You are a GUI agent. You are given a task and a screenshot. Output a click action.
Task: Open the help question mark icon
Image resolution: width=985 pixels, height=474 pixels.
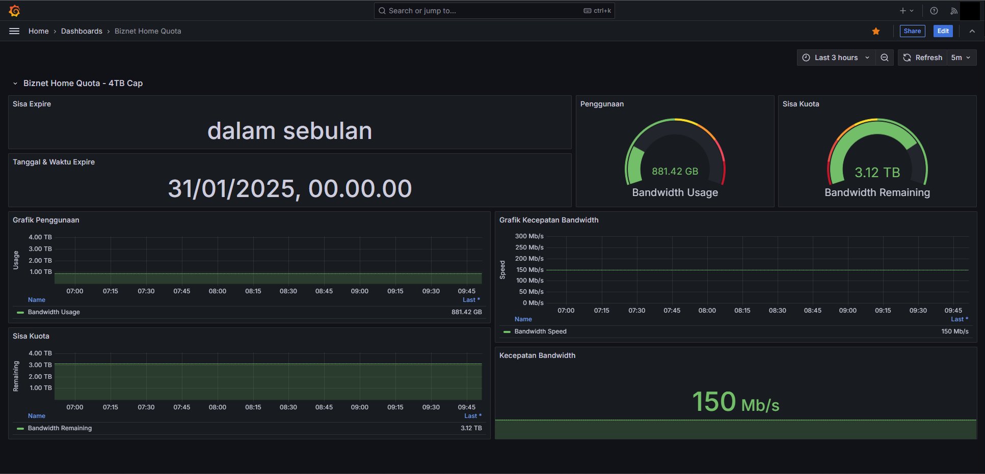pyautogui.click(x=934, y=11)
